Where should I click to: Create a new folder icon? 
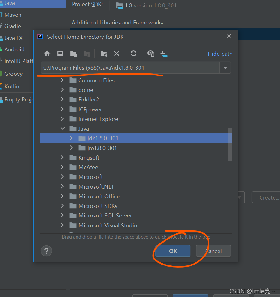pyautogui.click(x=104, y=54)
